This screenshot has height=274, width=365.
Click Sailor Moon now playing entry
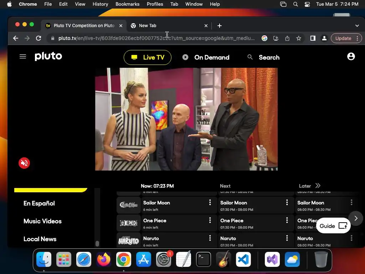[179, 205]
